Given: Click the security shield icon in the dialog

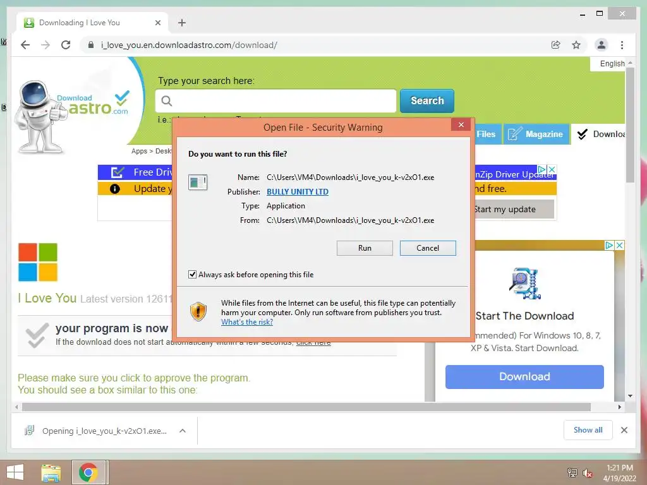Looking at the screenshot, I should [198, 311].
